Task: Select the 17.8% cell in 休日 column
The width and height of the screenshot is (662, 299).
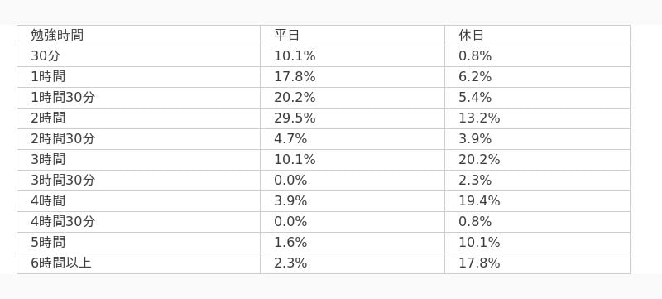Action: coord(537,263)
